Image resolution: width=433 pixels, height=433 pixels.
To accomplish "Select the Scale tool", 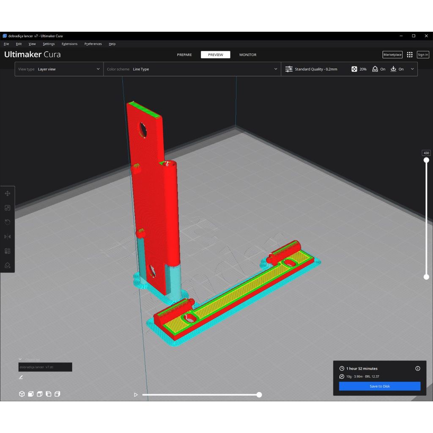I will 7,208.
